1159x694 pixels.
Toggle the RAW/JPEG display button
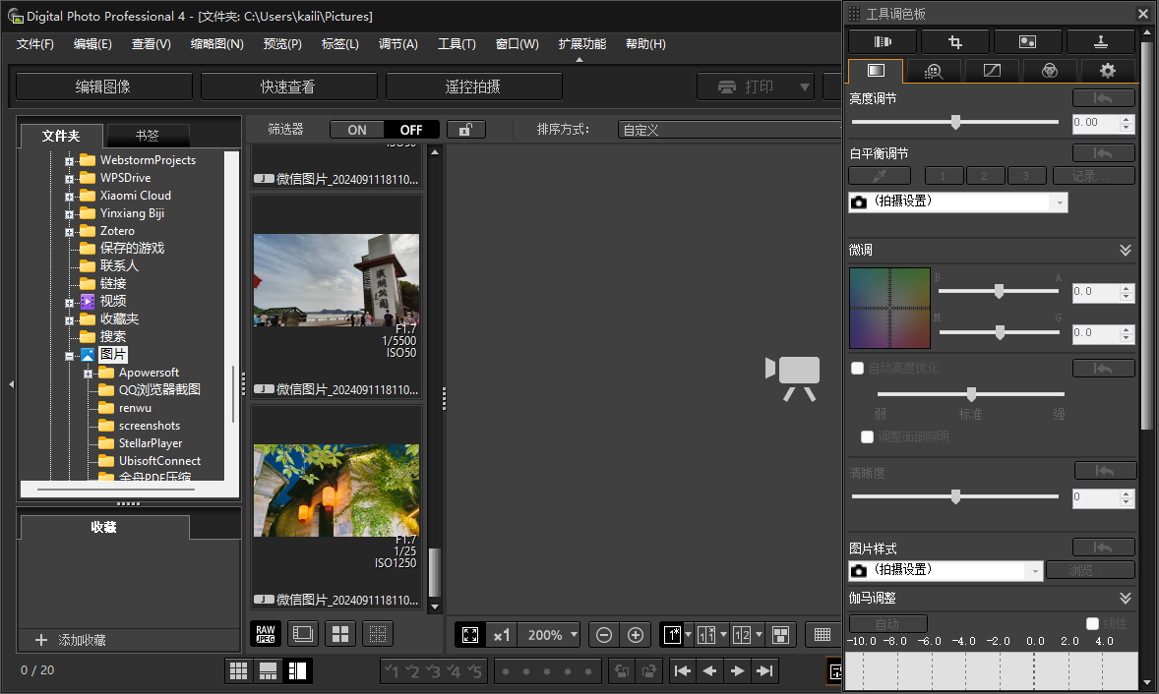tap(266, 634)
